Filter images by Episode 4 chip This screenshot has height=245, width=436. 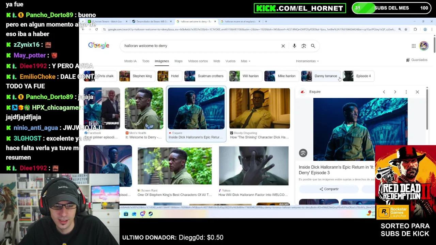(x=358, y=76)
